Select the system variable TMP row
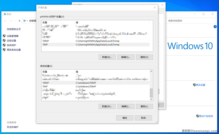 [96, 86]
